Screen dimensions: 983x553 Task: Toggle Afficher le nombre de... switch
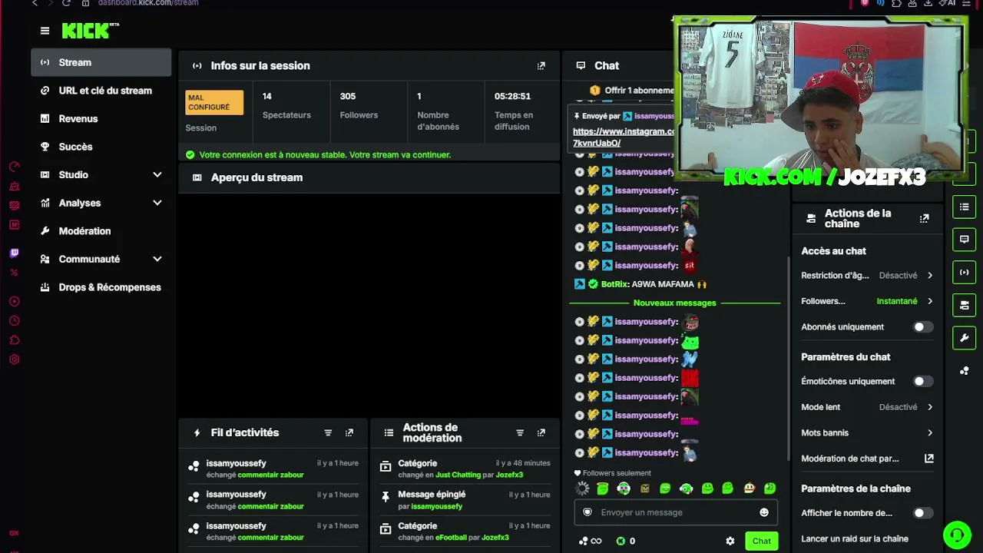[x=922, y=513]
